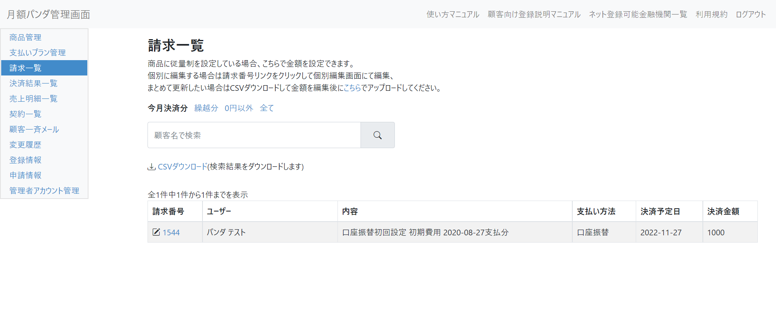Open 支払いプラン管理 in the sidebar
Screen dimensions: 776x335
(x=44, y=52)
